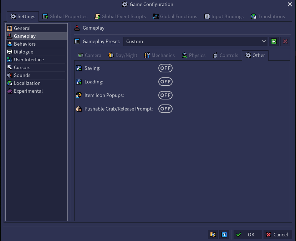Open the Behaviors settings category

36,44
